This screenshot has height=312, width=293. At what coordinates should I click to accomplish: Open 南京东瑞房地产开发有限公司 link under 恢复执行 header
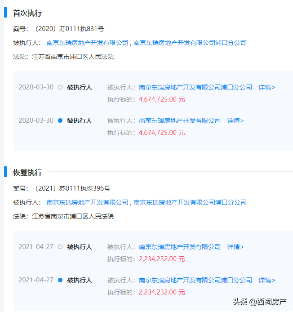[87, 202]
